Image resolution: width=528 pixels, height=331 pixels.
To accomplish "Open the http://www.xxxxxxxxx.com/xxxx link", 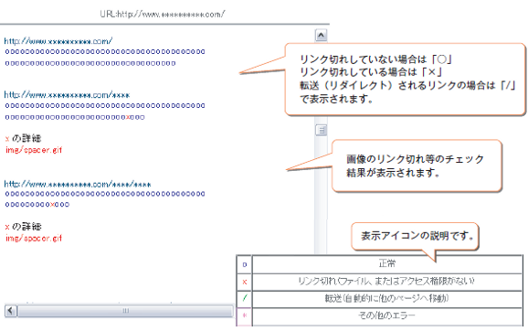I will point(67,95).
